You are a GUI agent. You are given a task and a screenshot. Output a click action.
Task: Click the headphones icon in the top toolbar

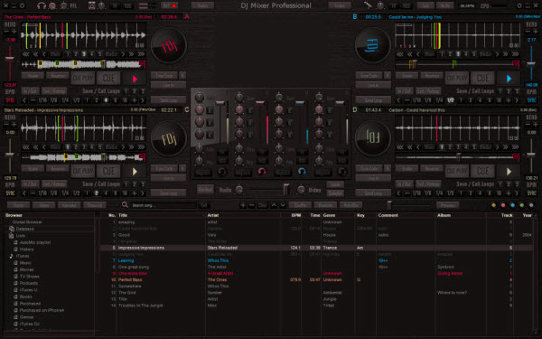[42, 5]
